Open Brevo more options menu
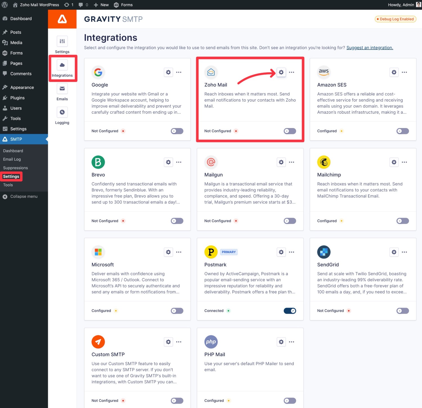Image resolution: width=422 pixels, height=408 pixels. [179, 162]
